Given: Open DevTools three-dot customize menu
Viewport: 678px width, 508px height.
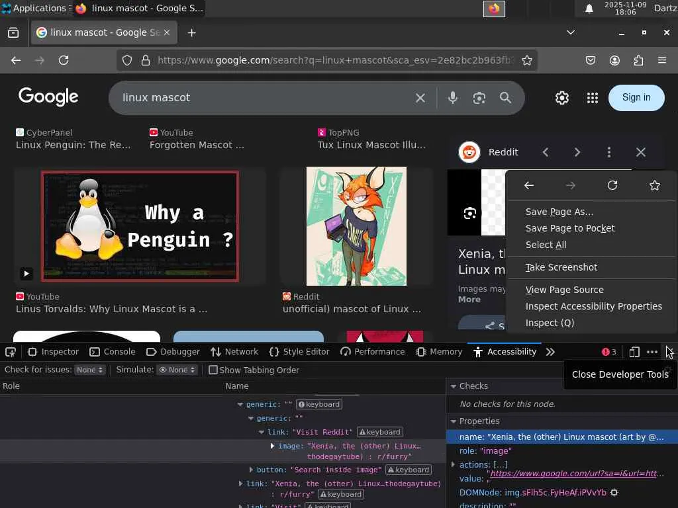Looking at the screenshot, I should point(652,352).
